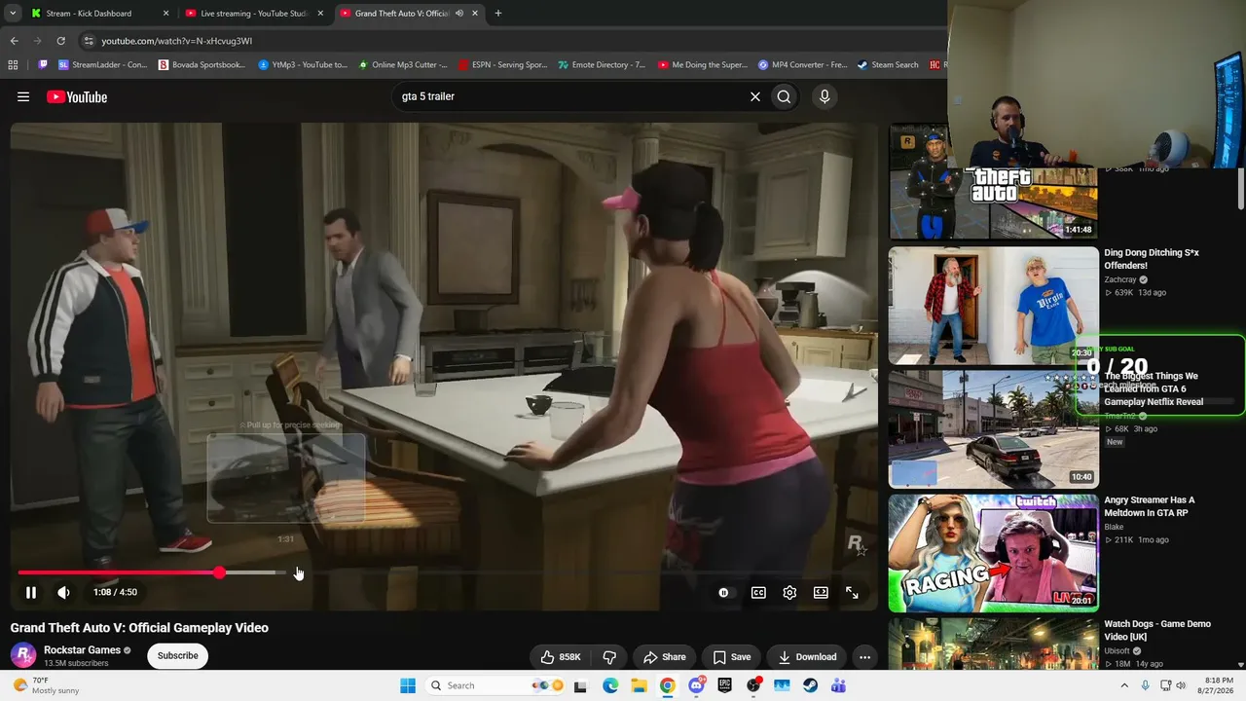Open the Emote Directory bookmark
1246x701 pixels.
[x=602, y=65]
